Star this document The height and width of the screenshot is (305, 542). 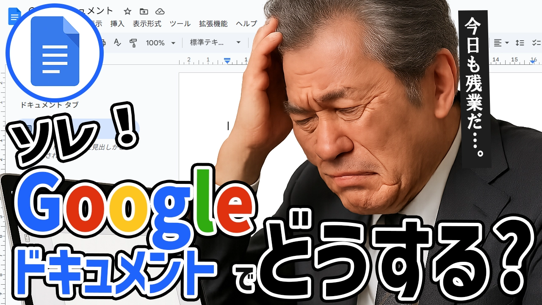127,11
